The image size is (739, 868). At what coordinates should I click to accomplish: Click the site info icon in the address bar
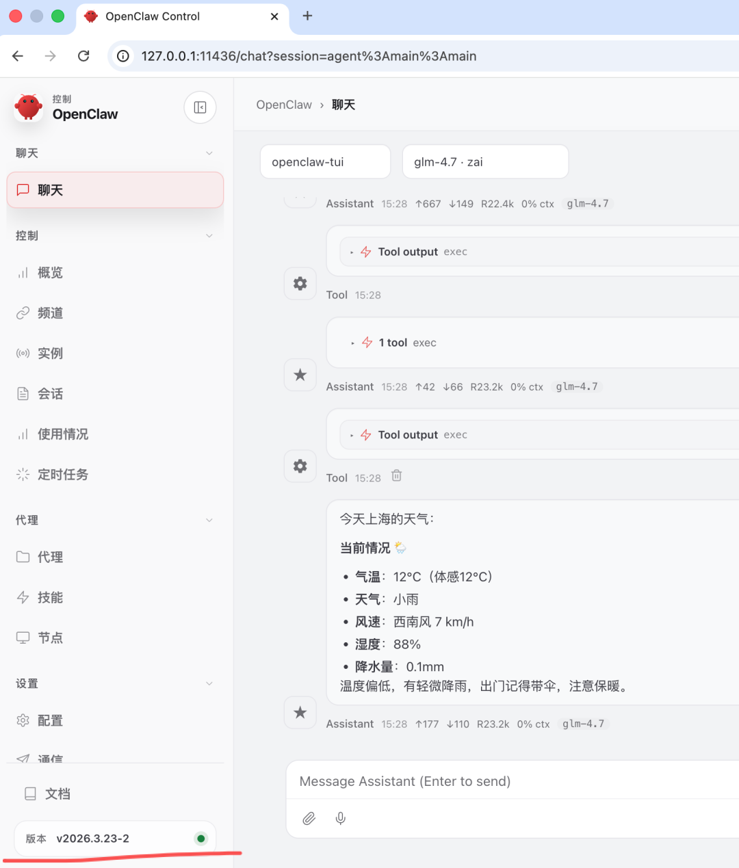click(123, 56)
